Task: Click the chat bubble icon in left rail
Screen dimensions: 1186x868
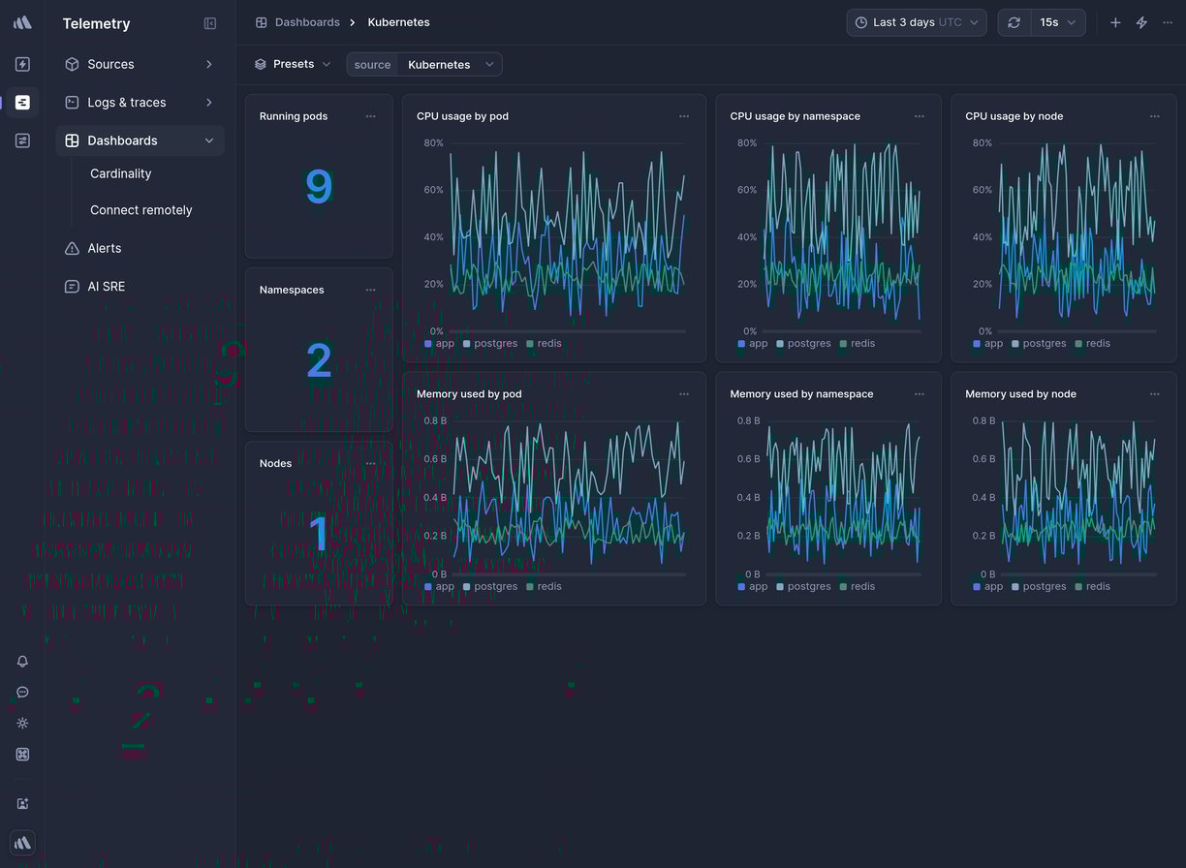Action: click(22, 692)
